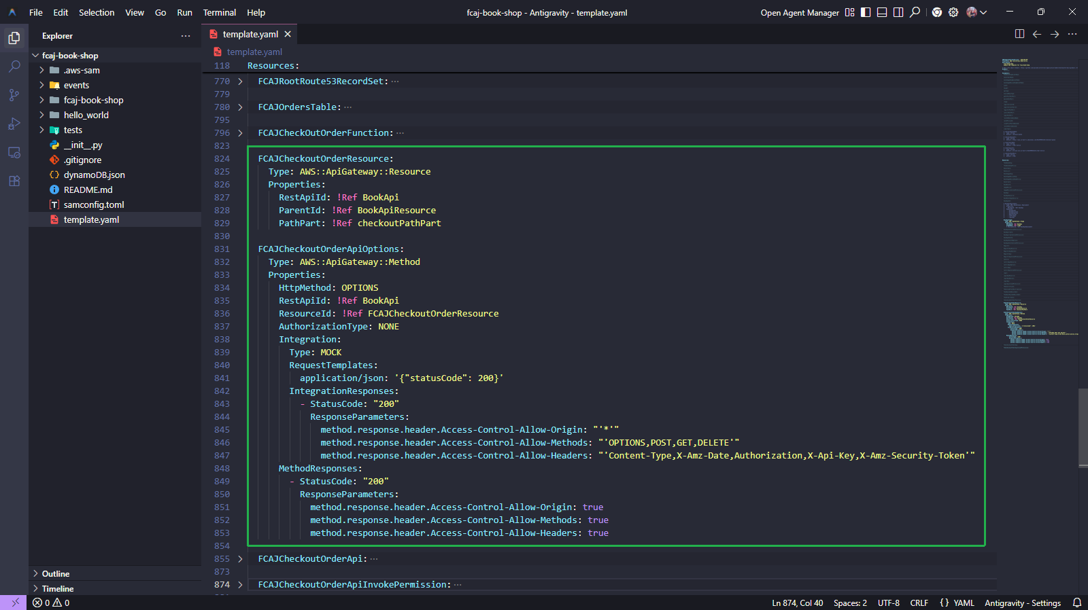Click the remote window icon in status bar
The width and height of the screenshot is (1088, 610).
pyautogui.click(x=14, y=603)
